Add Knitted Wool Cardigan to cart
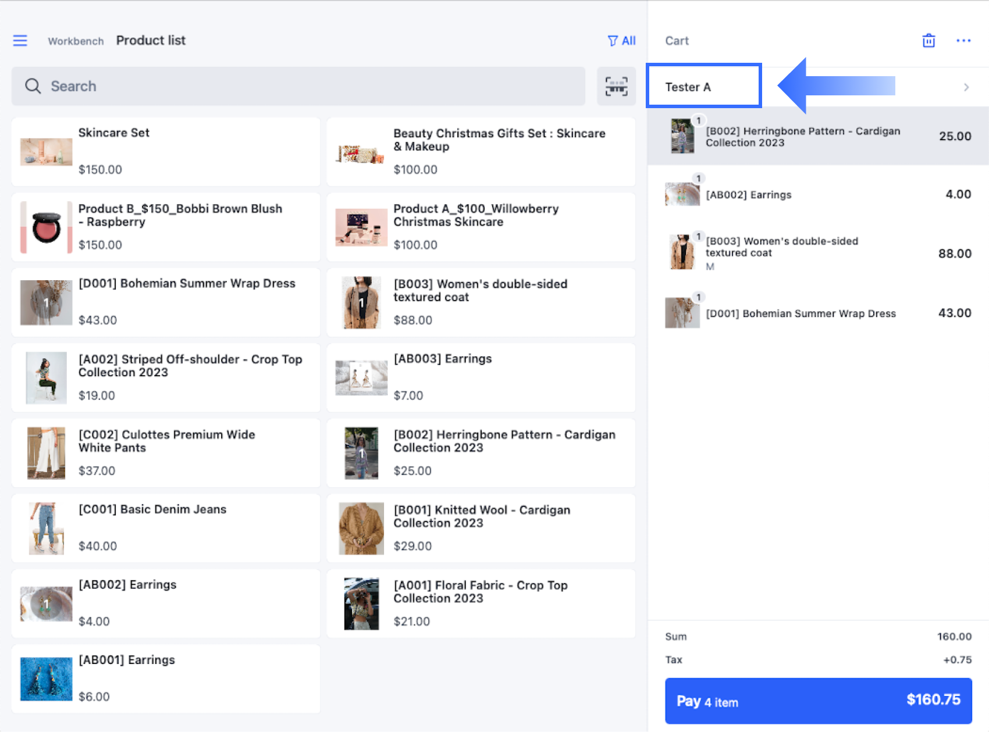 click(481, 528)
